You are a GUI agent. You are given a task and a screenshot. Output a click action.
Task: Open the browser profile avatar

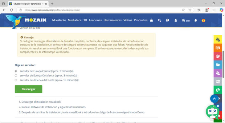[207, 10]
